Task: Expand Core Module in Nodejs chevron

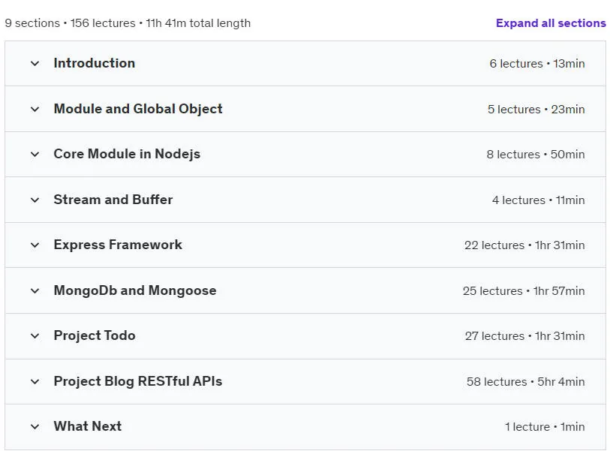Action: click(x=35, y=155)
